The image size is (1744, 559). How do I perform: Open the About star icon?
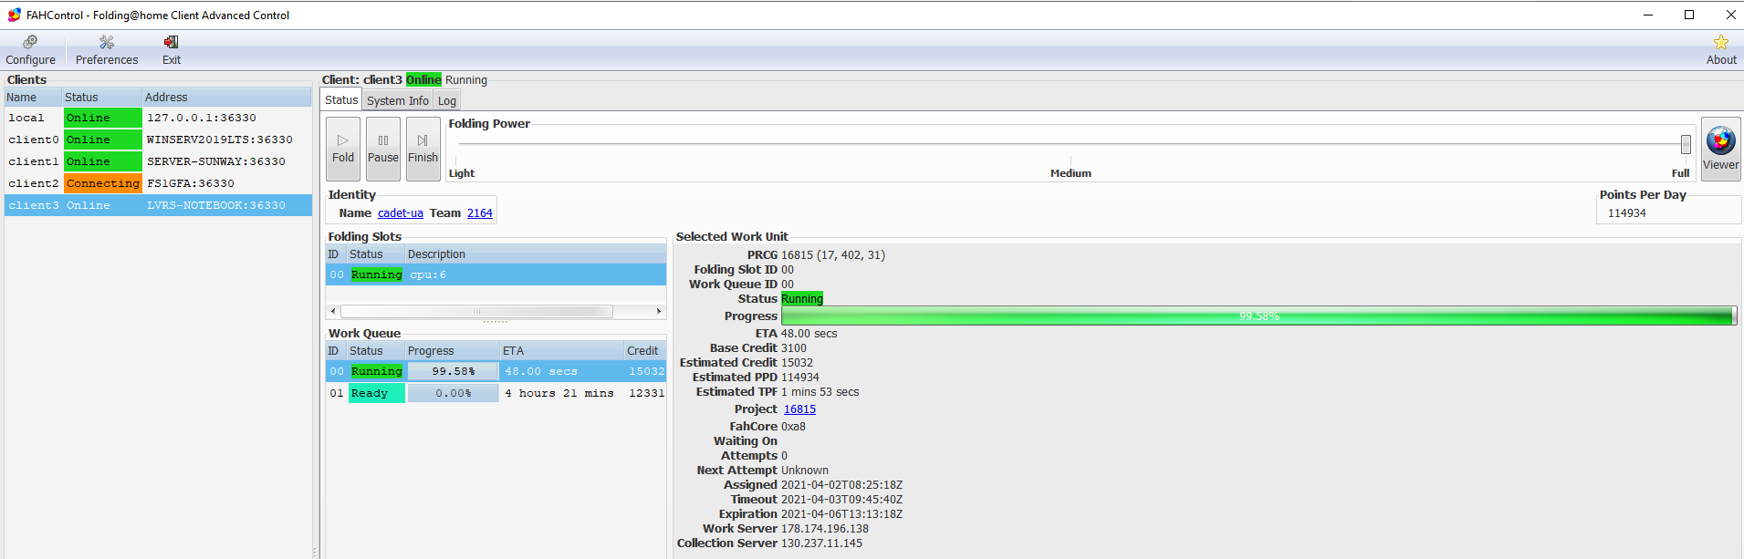click(x=1720, y=43)
